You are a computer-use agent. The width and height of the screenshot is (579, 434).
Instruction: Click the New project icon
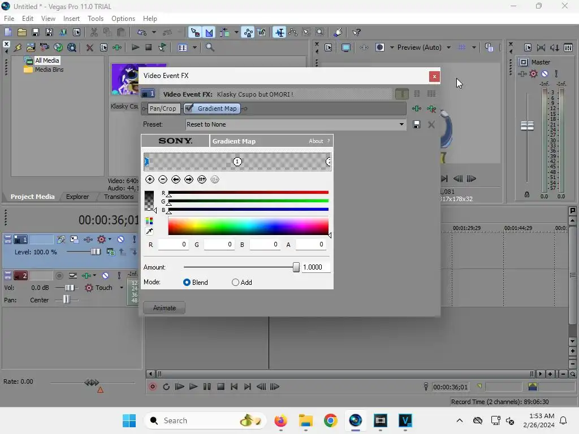coord(8,32)
